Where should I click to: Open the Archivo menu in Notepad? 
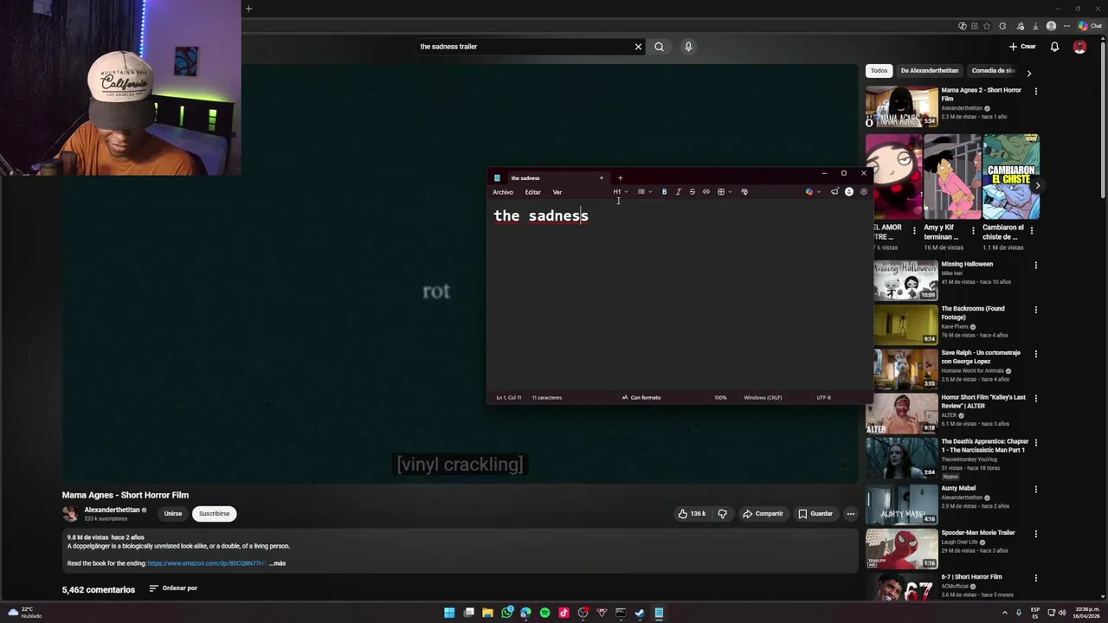point(503,192)
